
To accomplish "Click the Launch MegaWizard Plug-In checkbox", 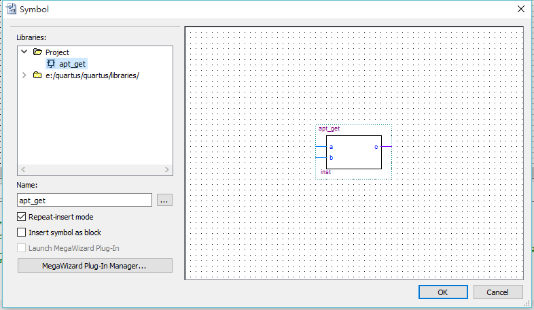I will (x=22, y=248).
